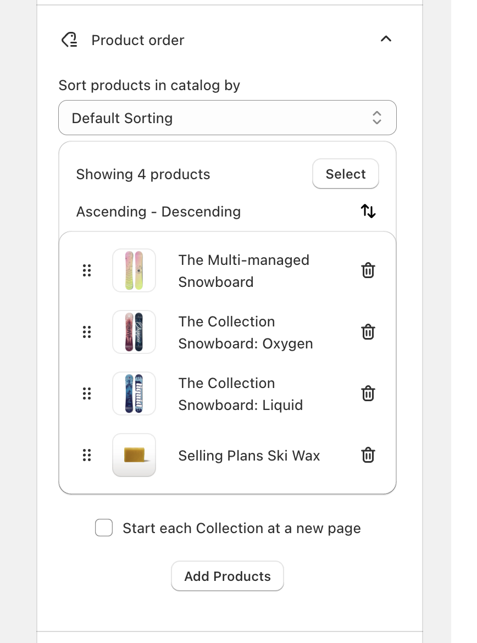
Task: Click the Product order tag icon
Action: pyautogui.click(x=69, y=40)
